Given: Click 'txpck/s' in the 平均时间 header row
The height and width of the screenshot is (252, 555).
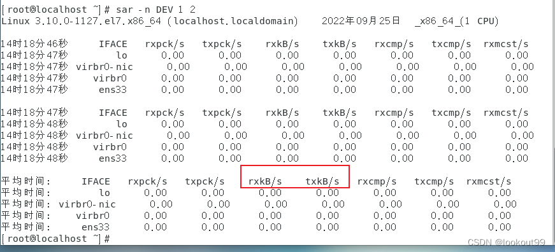Looking at the screenshot, I should point(205,181).
